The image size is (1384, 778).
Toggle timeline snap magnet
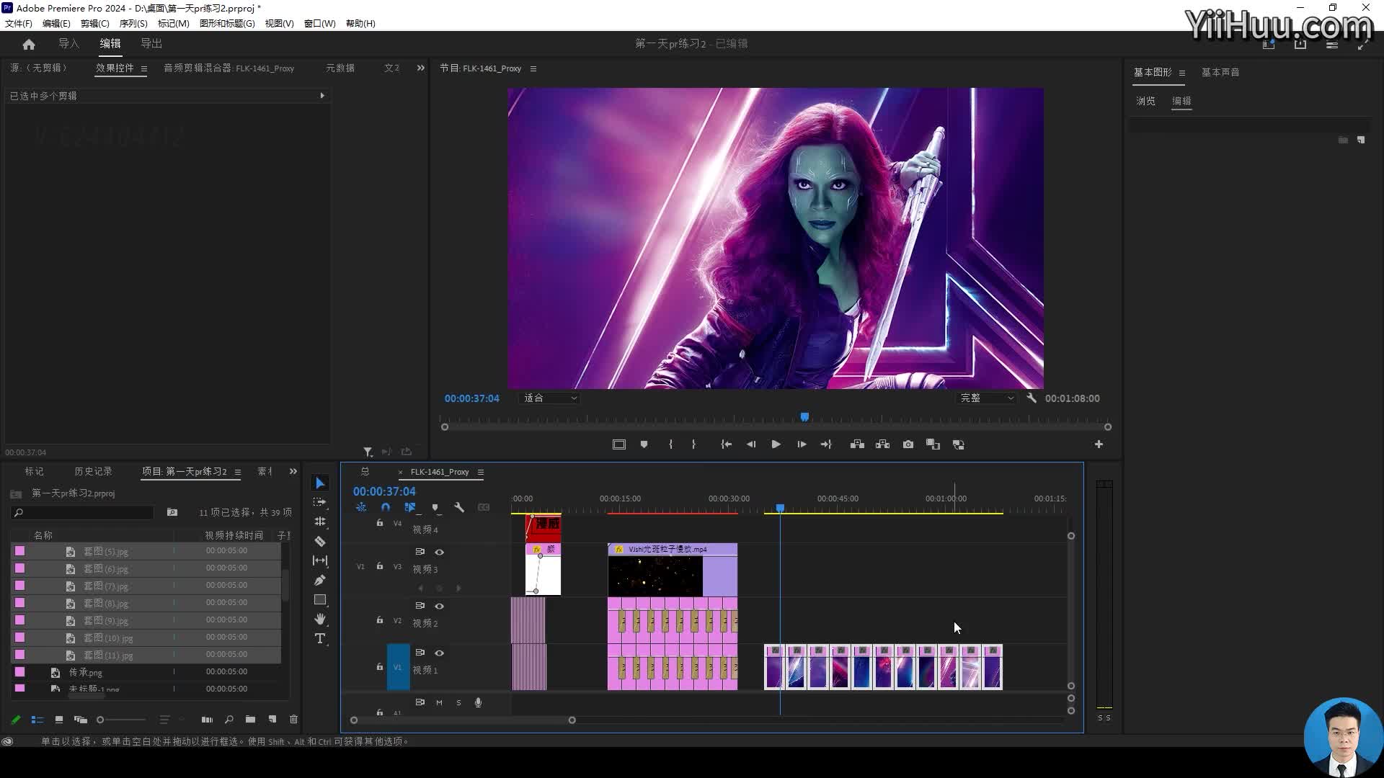tap(386, 507)
